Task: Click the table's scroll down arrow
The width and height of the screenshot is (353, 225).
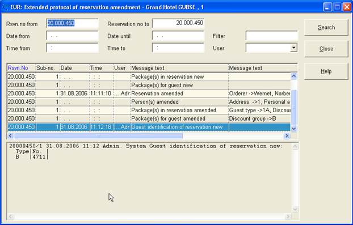Action: coord(294,129)
